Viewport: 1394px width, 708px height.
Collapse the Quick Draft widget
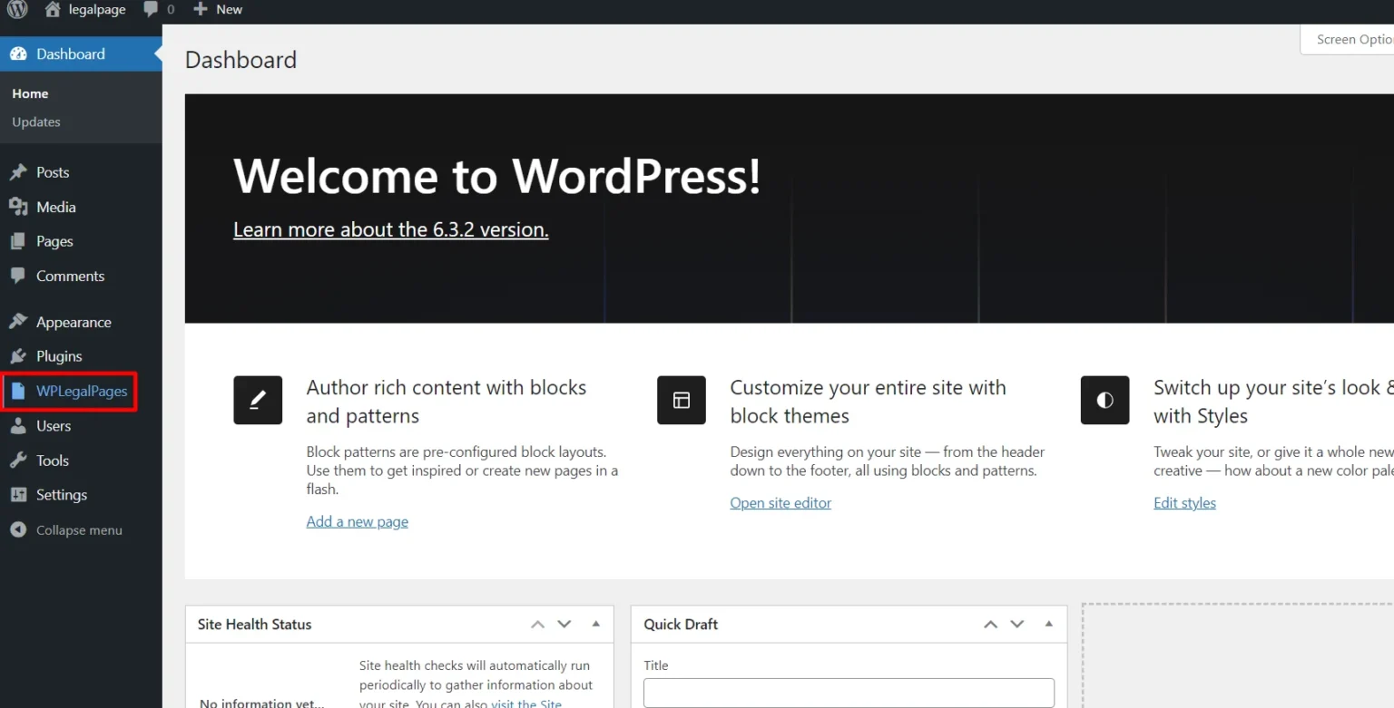pos(1048,624)
